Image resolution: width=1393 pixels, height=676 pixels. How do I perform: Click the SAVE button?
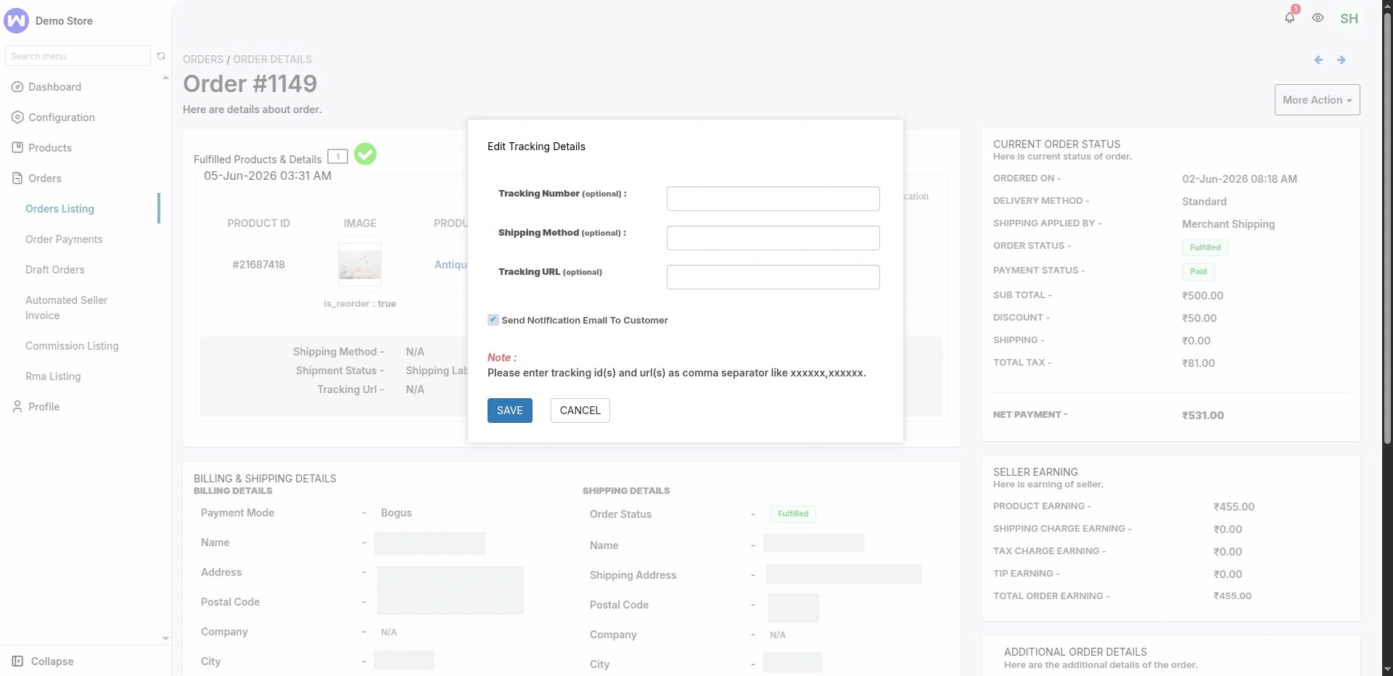click(x=510, y=411)
